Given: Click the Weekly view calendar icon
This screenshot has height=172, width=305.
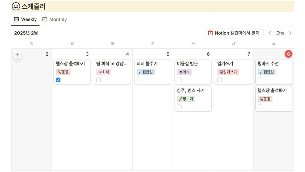Looking at the screenshot, I should pyautogui.click(x=16, y=19).
